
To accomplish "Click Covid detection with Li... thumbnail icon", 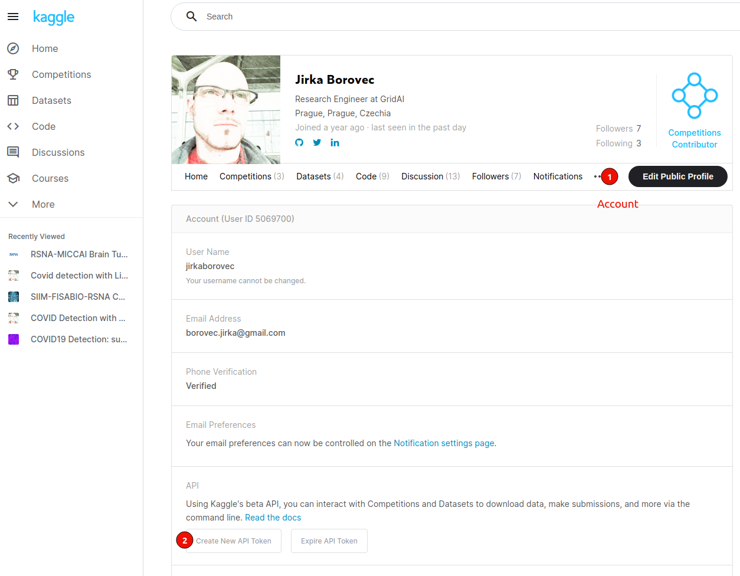I will click(x=14, y=276).
